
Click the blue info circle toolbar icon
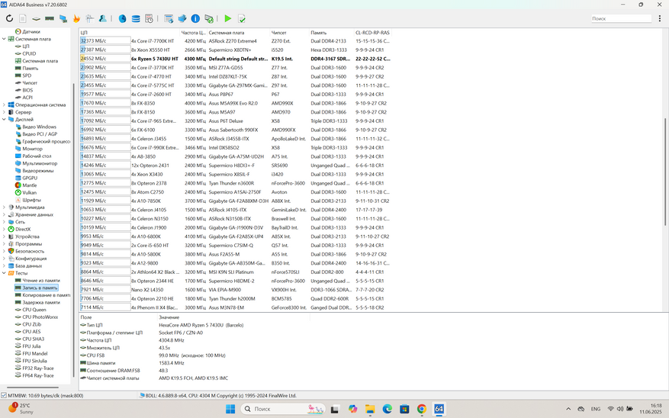[x=195, y=18]
